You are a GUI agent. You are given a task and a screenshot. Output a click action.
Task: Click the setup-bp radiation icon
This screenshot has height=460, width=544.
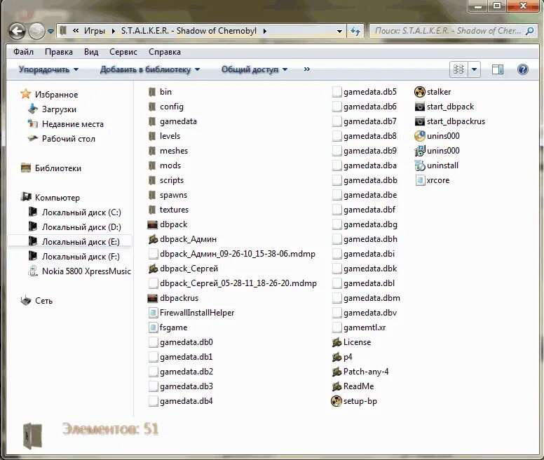tap(336, 401)
